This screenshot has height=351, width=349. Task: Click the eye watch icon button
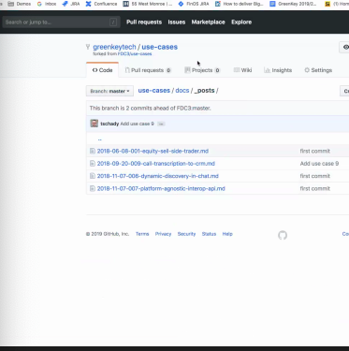pyautogui.click(x=345, y=47)
